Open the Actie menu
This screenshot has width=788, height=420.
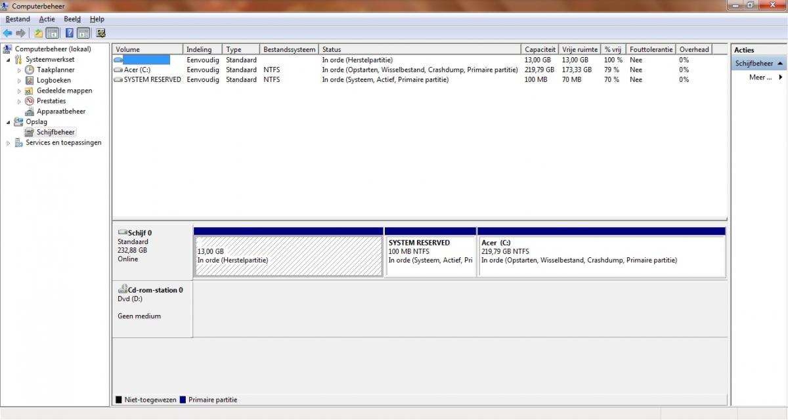click(x=47, y=19)
